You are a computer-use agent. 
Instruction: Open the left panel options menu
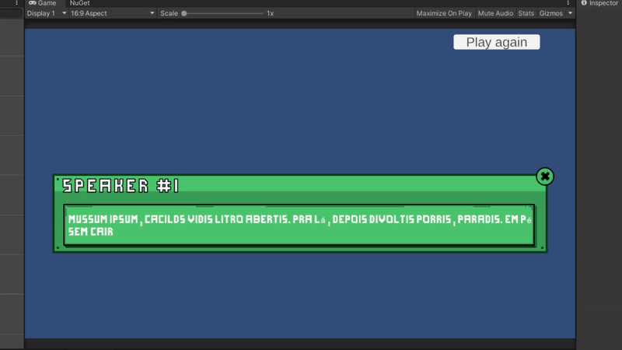[x=16, y=3]
